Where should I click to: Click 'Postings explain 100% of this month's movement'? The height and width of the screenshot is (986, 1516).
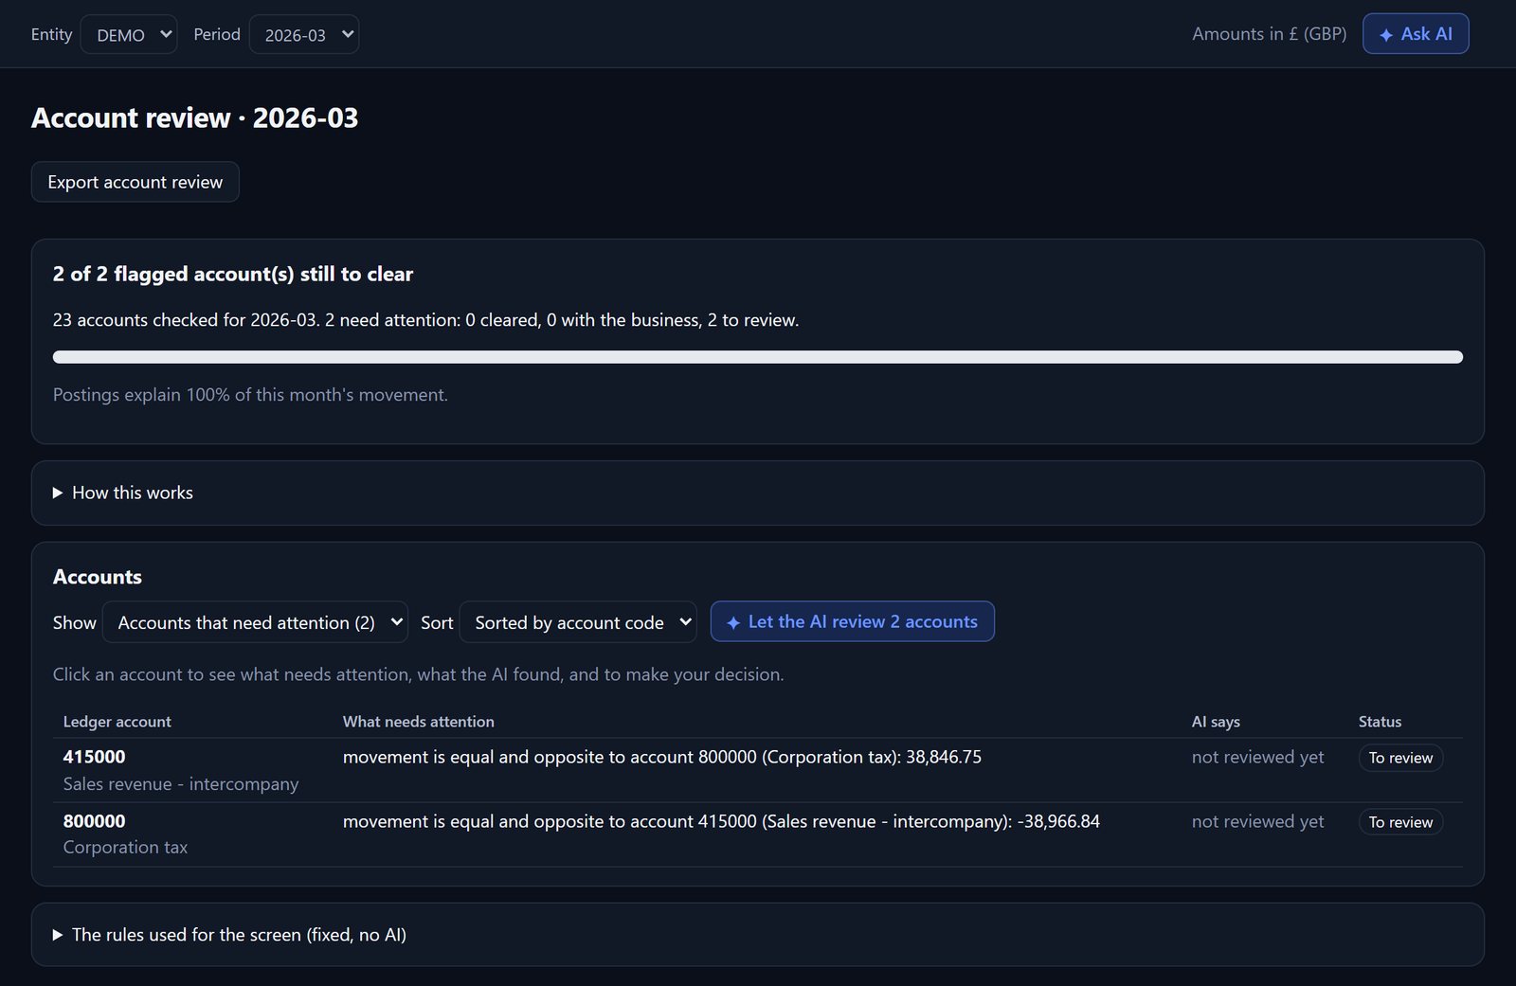(250, 395)
